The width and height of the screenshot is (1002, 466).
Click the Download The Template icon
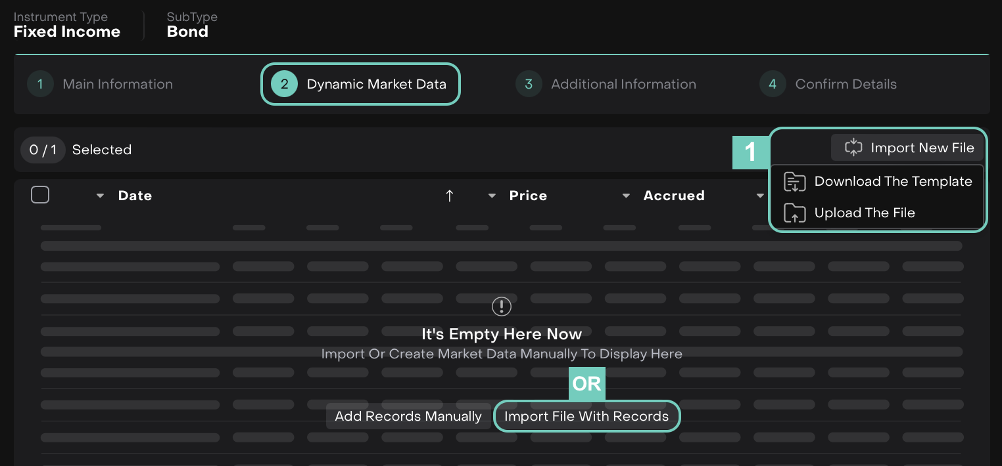795,182
